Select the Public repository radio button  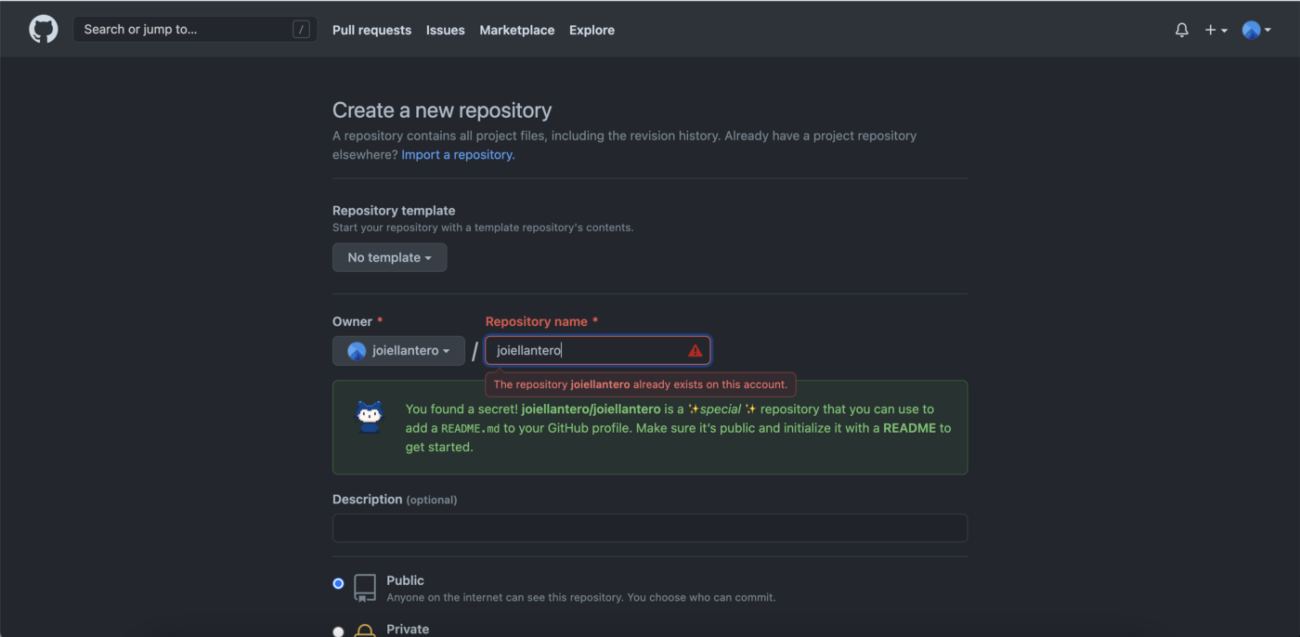pyautogui.click(x=338, y=583)
